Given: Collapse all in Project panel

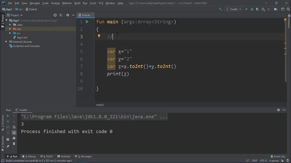Looking at the screenshot, I should click(60, 15).
